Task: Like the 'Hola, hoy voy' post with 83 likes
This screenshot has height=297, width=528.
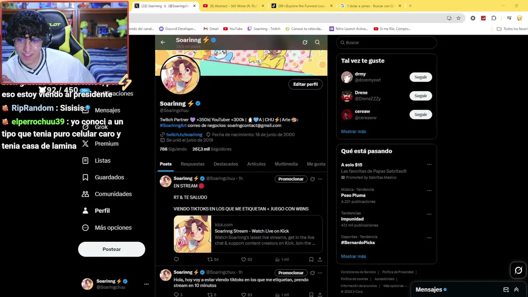Action: click(247, 295)
